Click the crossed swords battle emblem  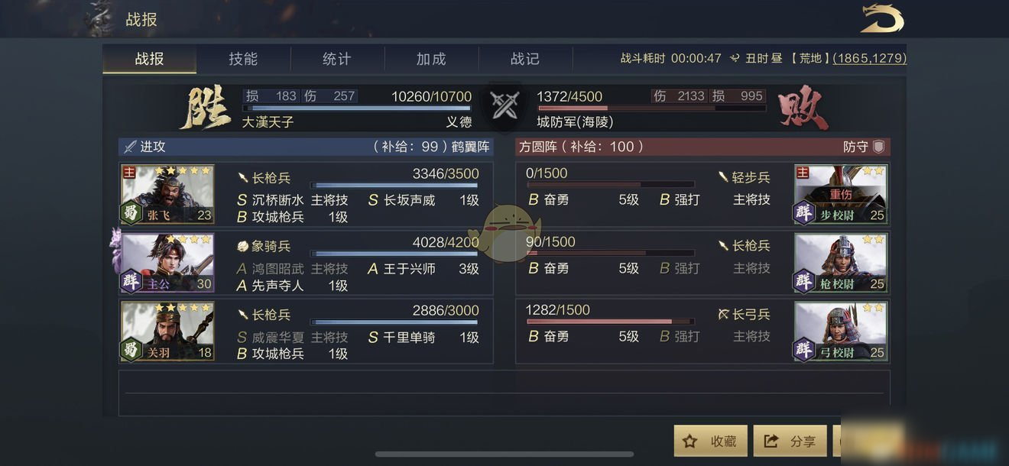[504, 105]
